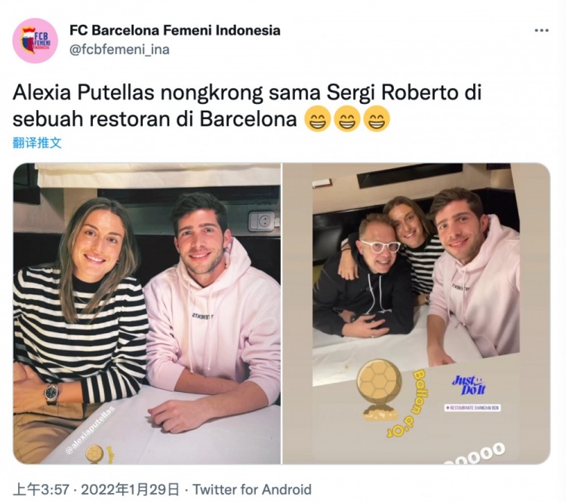
Task: Click the tweet text about Alexia Putellas
Action: coord(247,106)
